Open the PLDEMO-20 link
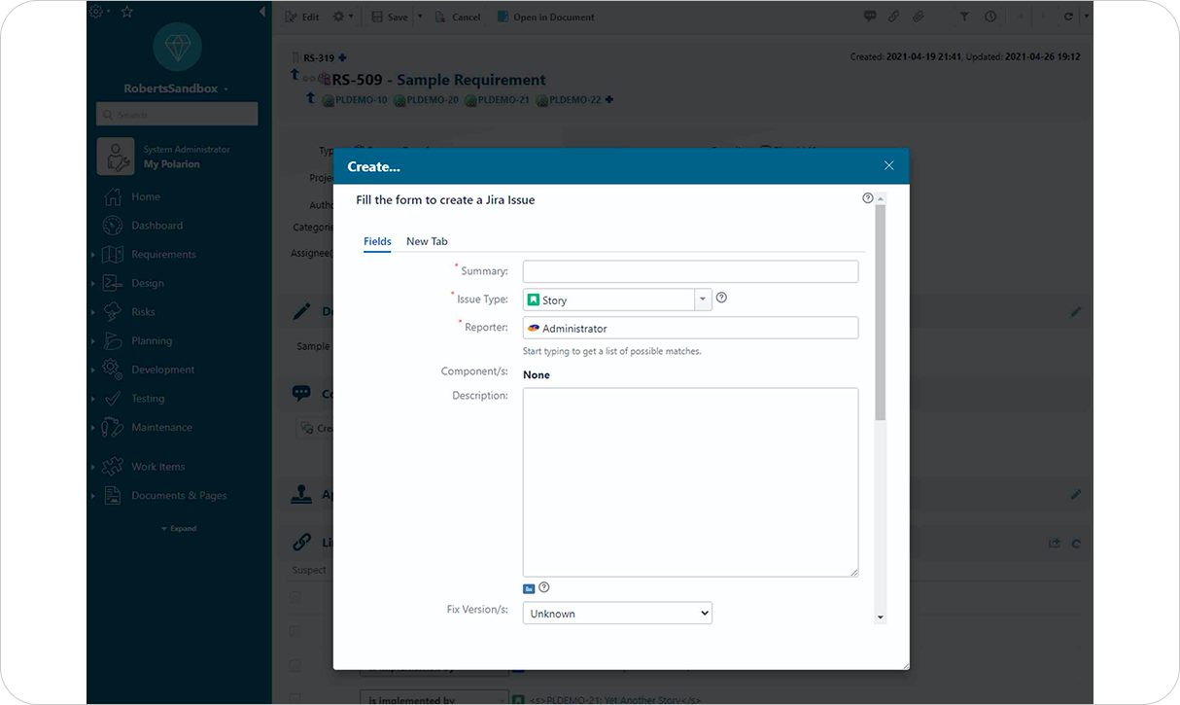 click(x=433, y=99)
